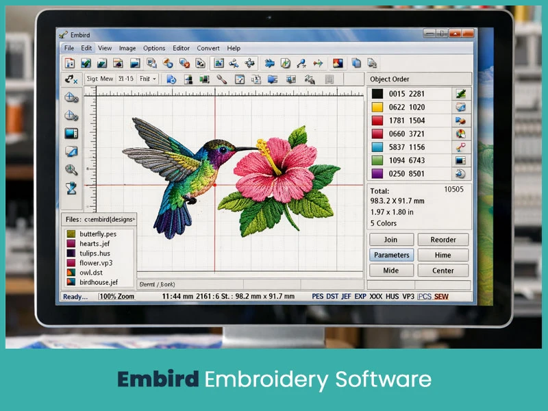Viewport: 548px width, 411px height.
Task: Click the blue circular refresh icon
Action: click(x=171, y=79)
